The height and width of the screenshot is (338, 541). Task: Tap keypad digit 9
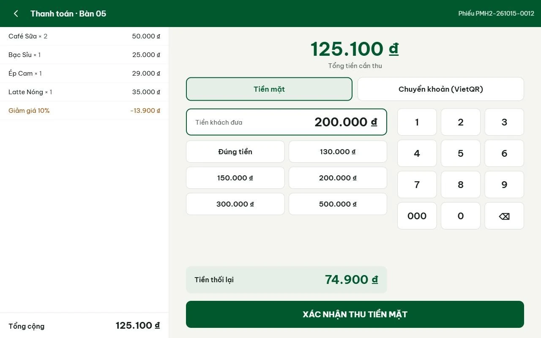coord(504,185)
